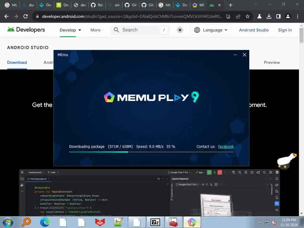
Task: Open the notepad-pencil taskbar app
Action: [118, 222]
